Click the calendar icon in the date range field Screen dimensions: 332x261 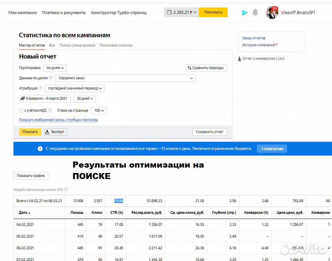(x=23, y=99)
